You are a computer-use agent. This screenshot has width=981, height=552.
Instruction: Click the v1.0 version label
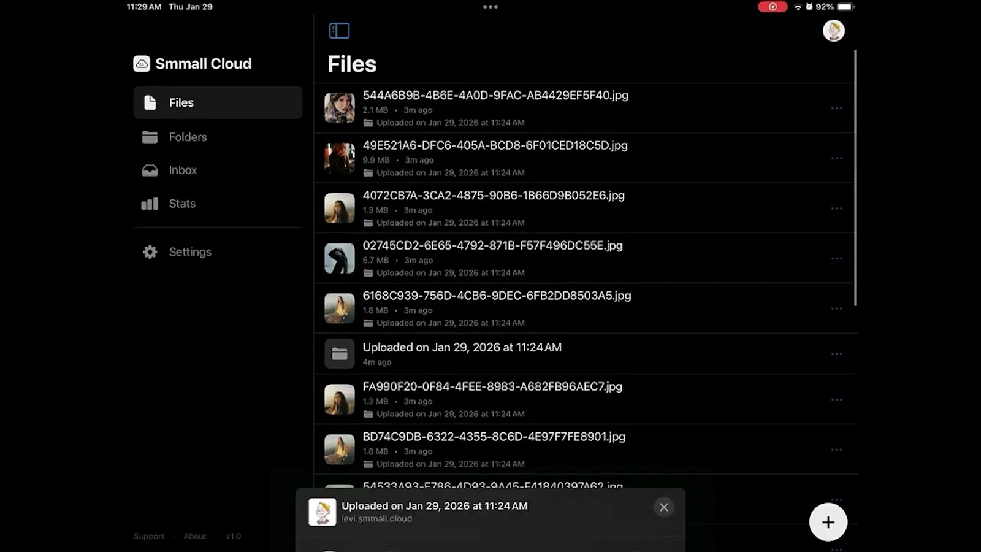(x=233, y=536)
